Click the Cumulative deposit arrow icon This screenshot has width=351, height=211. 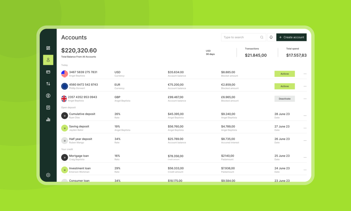(x=65, y=116)
